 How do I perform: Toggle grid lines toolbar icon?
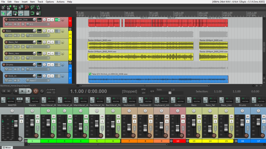point(27,13)
